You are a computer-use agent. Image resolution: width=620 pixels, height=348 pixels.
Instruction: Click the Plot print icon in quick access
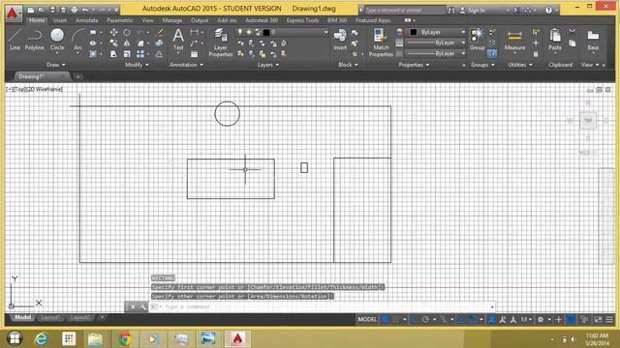[74, 10]
